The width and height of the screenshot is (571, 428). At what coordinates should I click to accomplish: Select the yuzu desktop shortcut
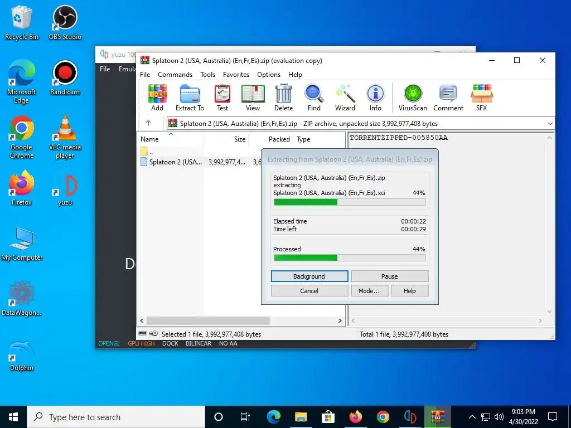(65, 190)
